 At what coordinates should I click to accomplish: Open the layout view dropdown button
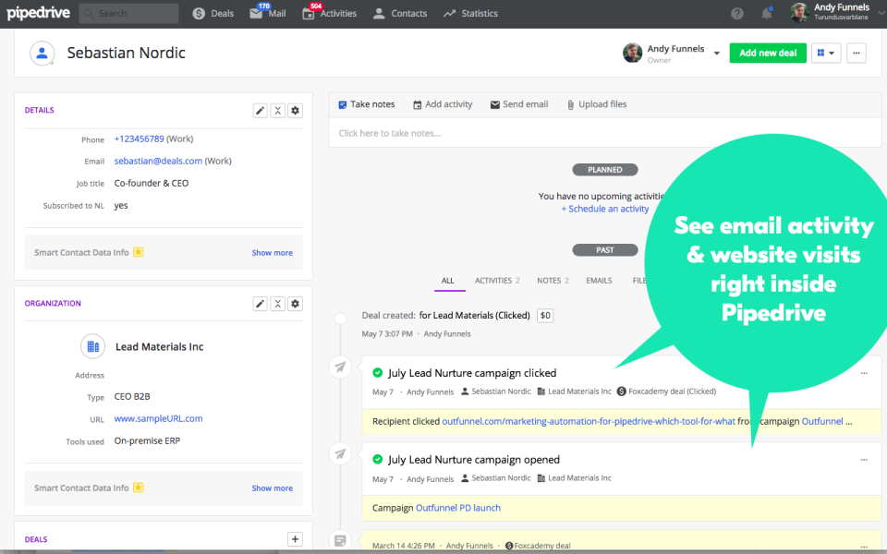tap(825, 54)
